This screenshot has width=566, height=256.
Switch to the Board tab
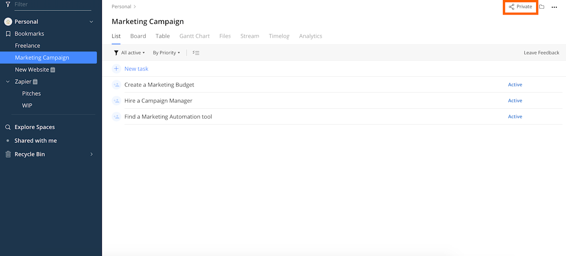pyautogui.click(x=138, y=36)
